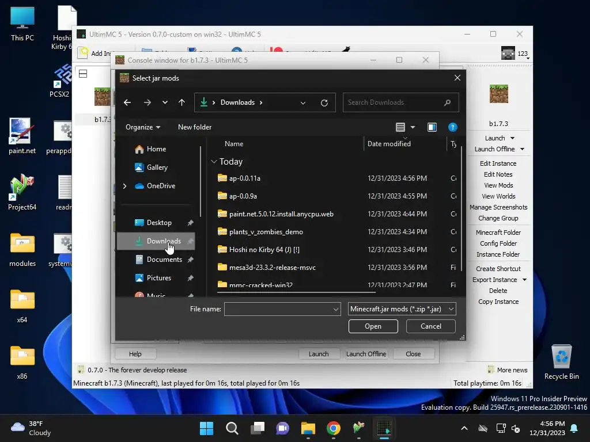Click the File name input box

coord(282,309)
